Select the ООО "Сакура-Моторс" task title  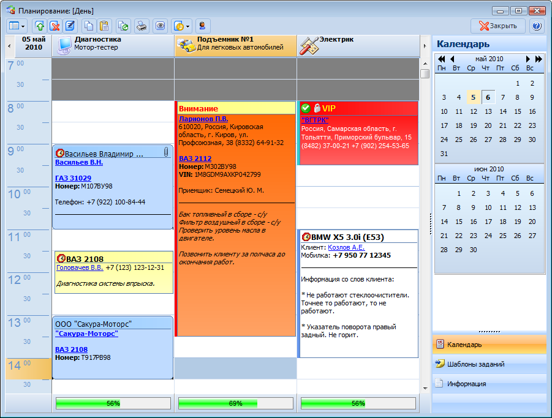tap(93, 324)
